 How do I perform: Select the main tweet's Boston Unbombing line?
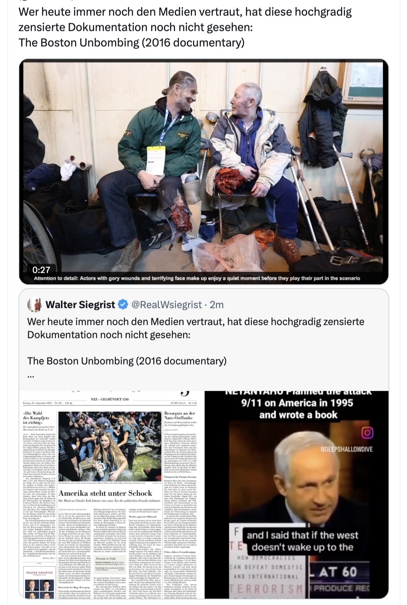[x=131, y=42]
